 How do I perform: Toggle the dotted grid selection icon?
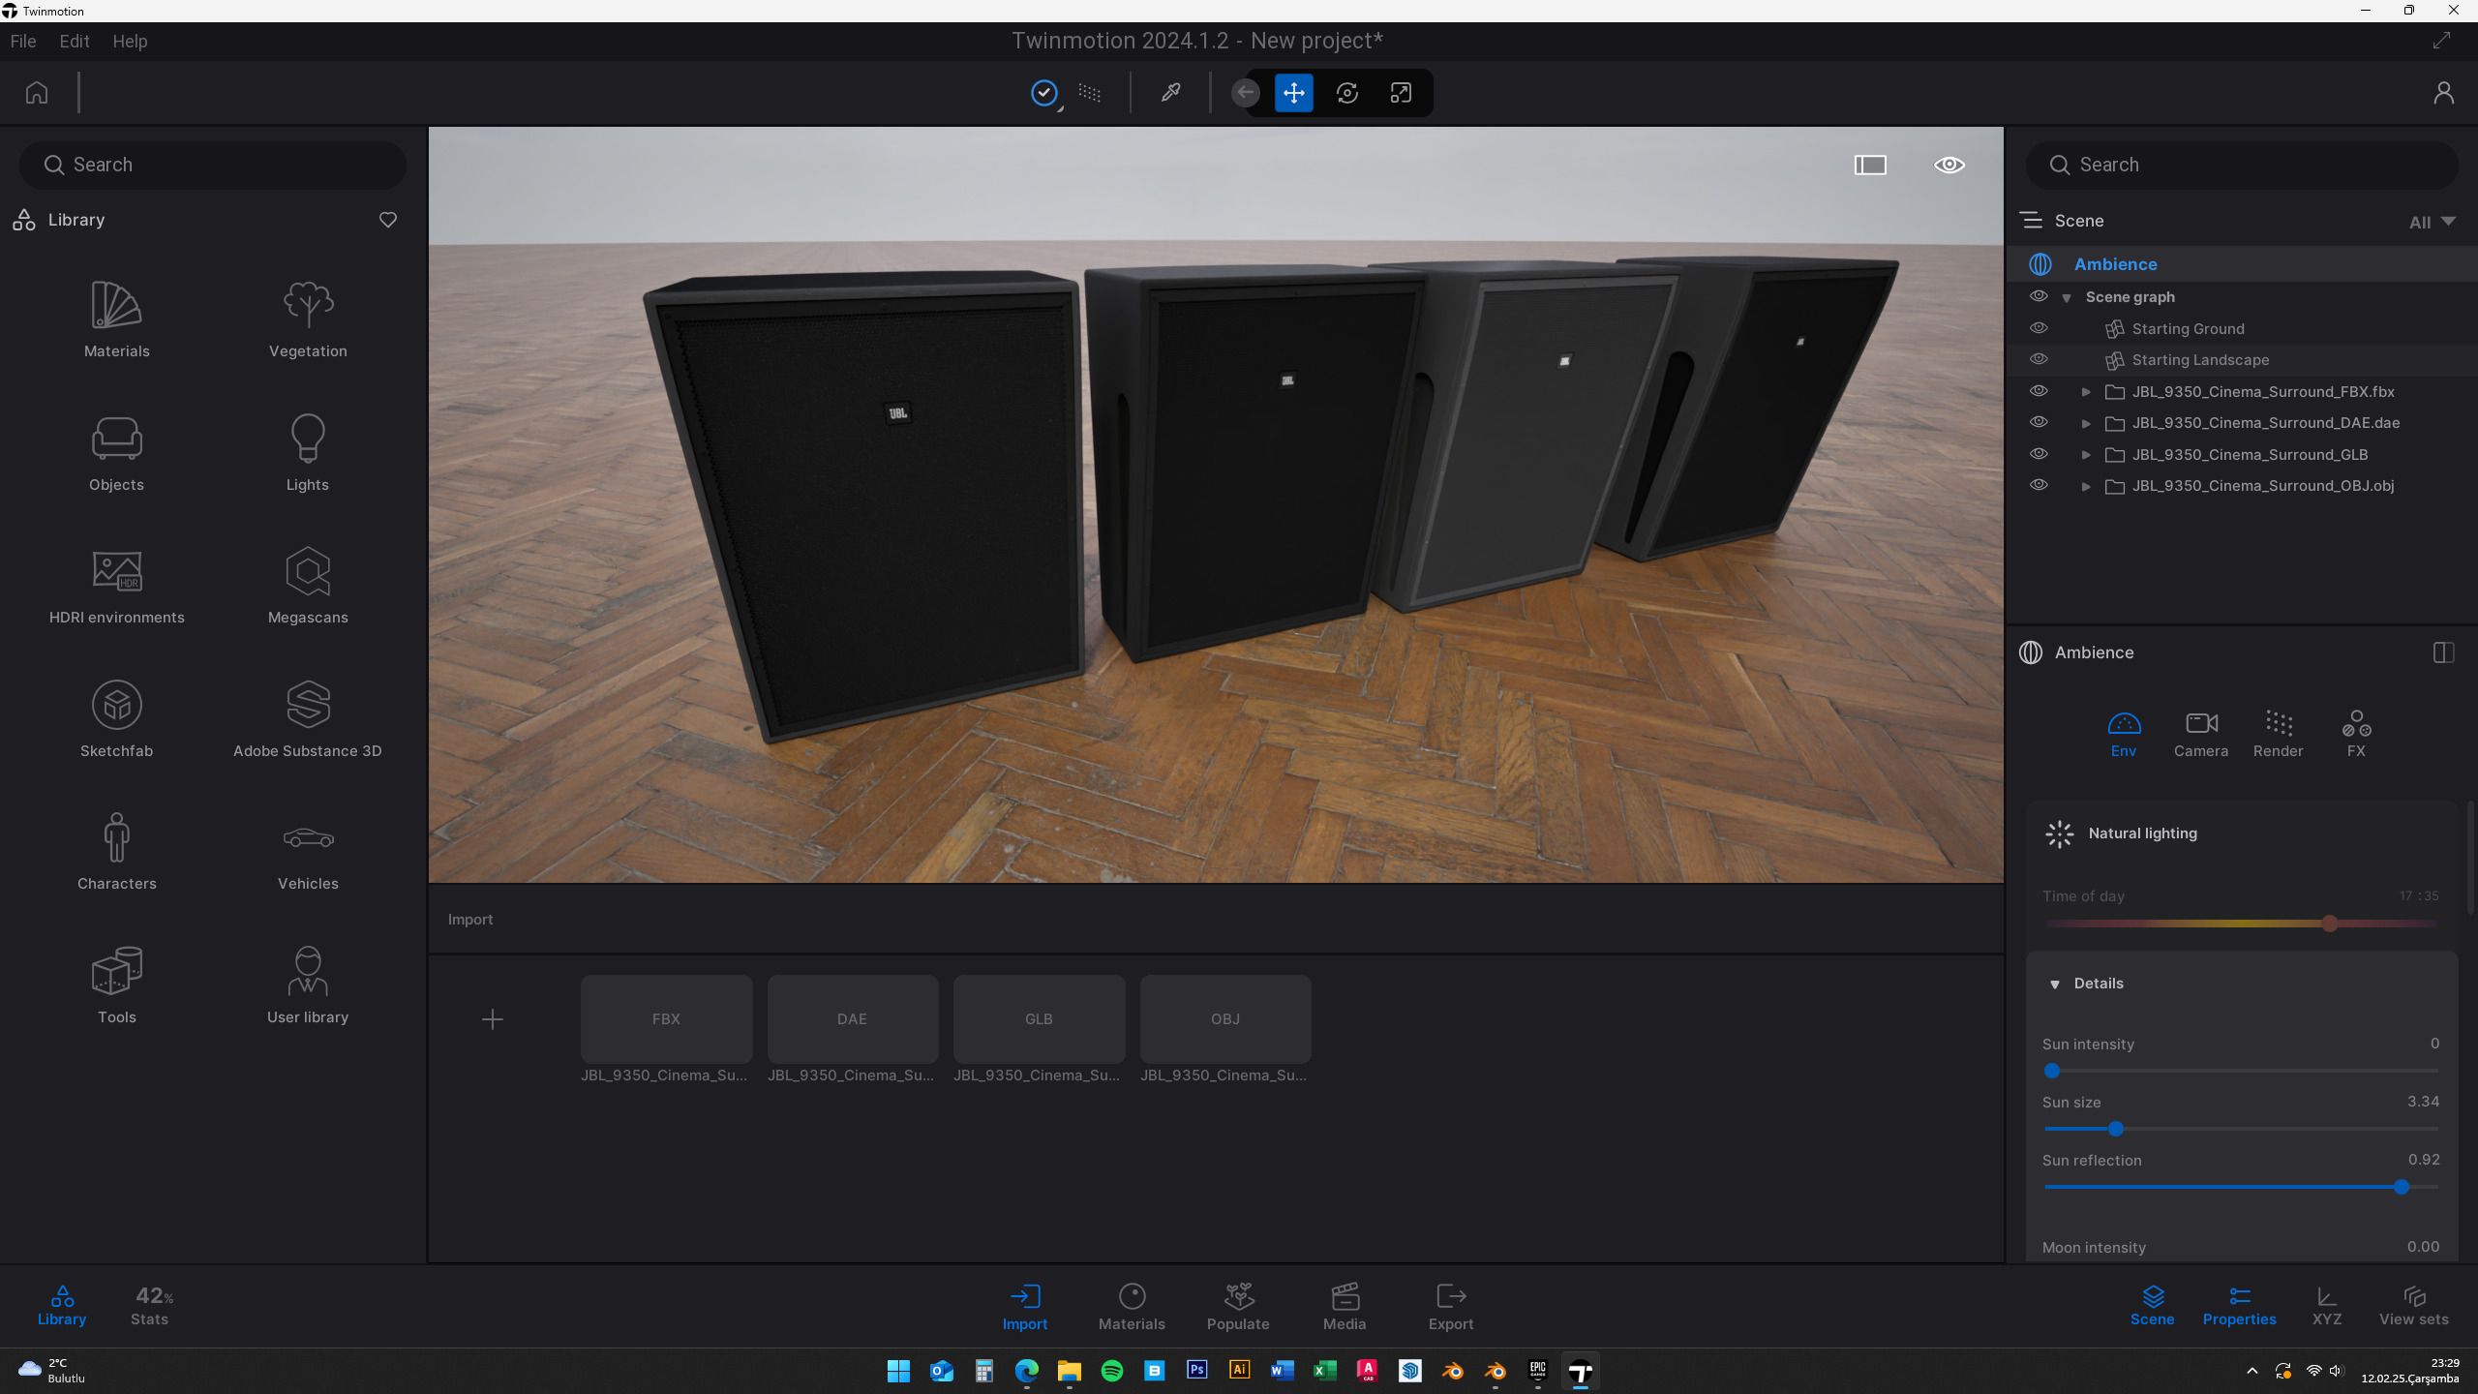1090,93
